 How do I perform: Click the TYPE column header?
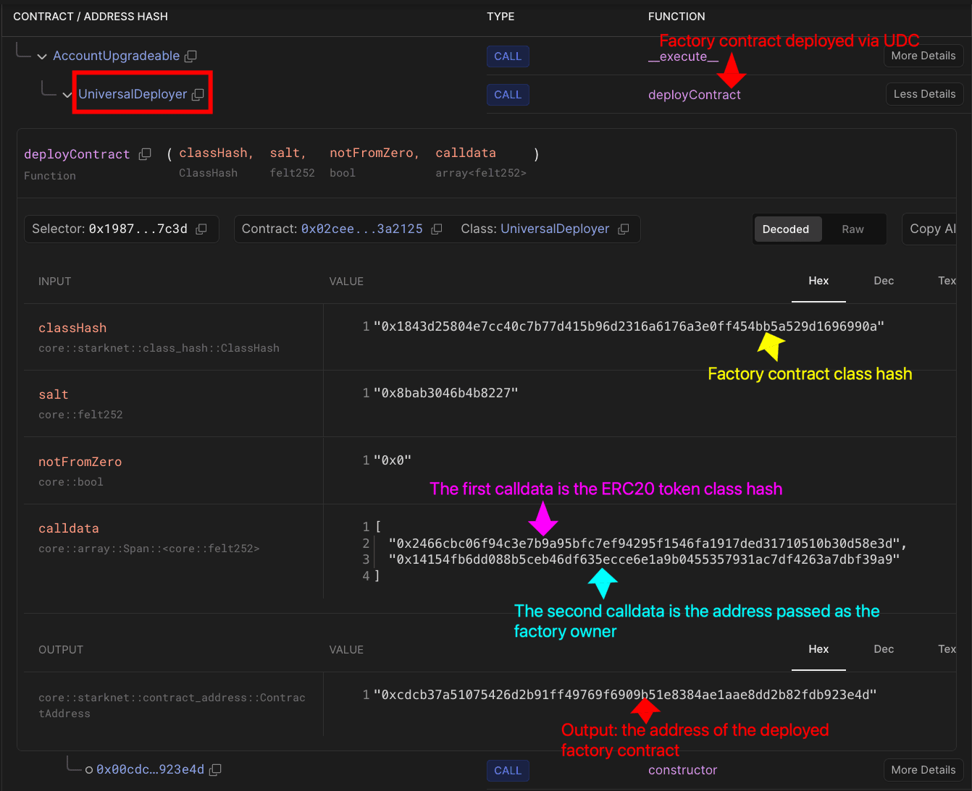pyautogui.click(x=500, y=17)
